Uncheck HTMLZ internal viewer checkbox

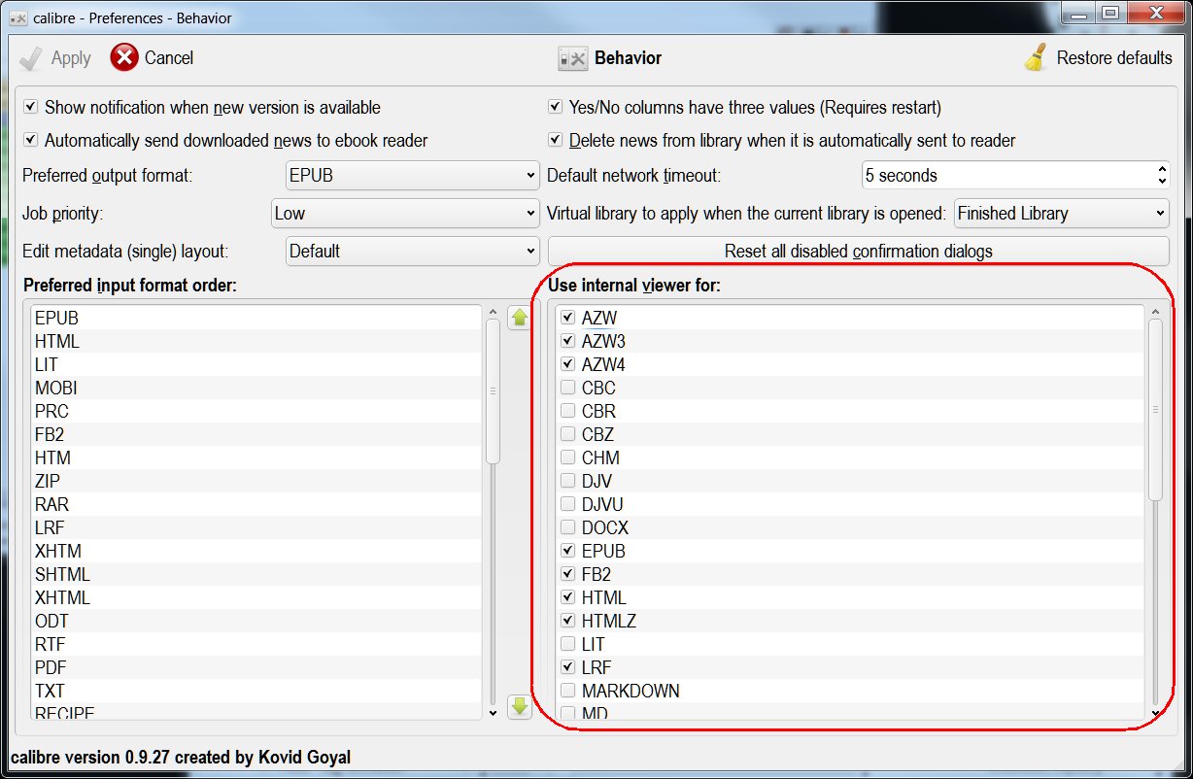568,621
